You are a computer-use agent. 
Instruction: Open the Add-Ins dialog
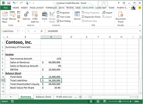pos(26,16)
